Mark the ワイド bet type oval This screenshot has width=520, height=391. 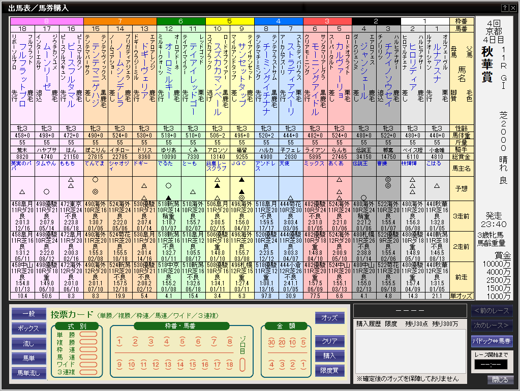coord(88,365)
